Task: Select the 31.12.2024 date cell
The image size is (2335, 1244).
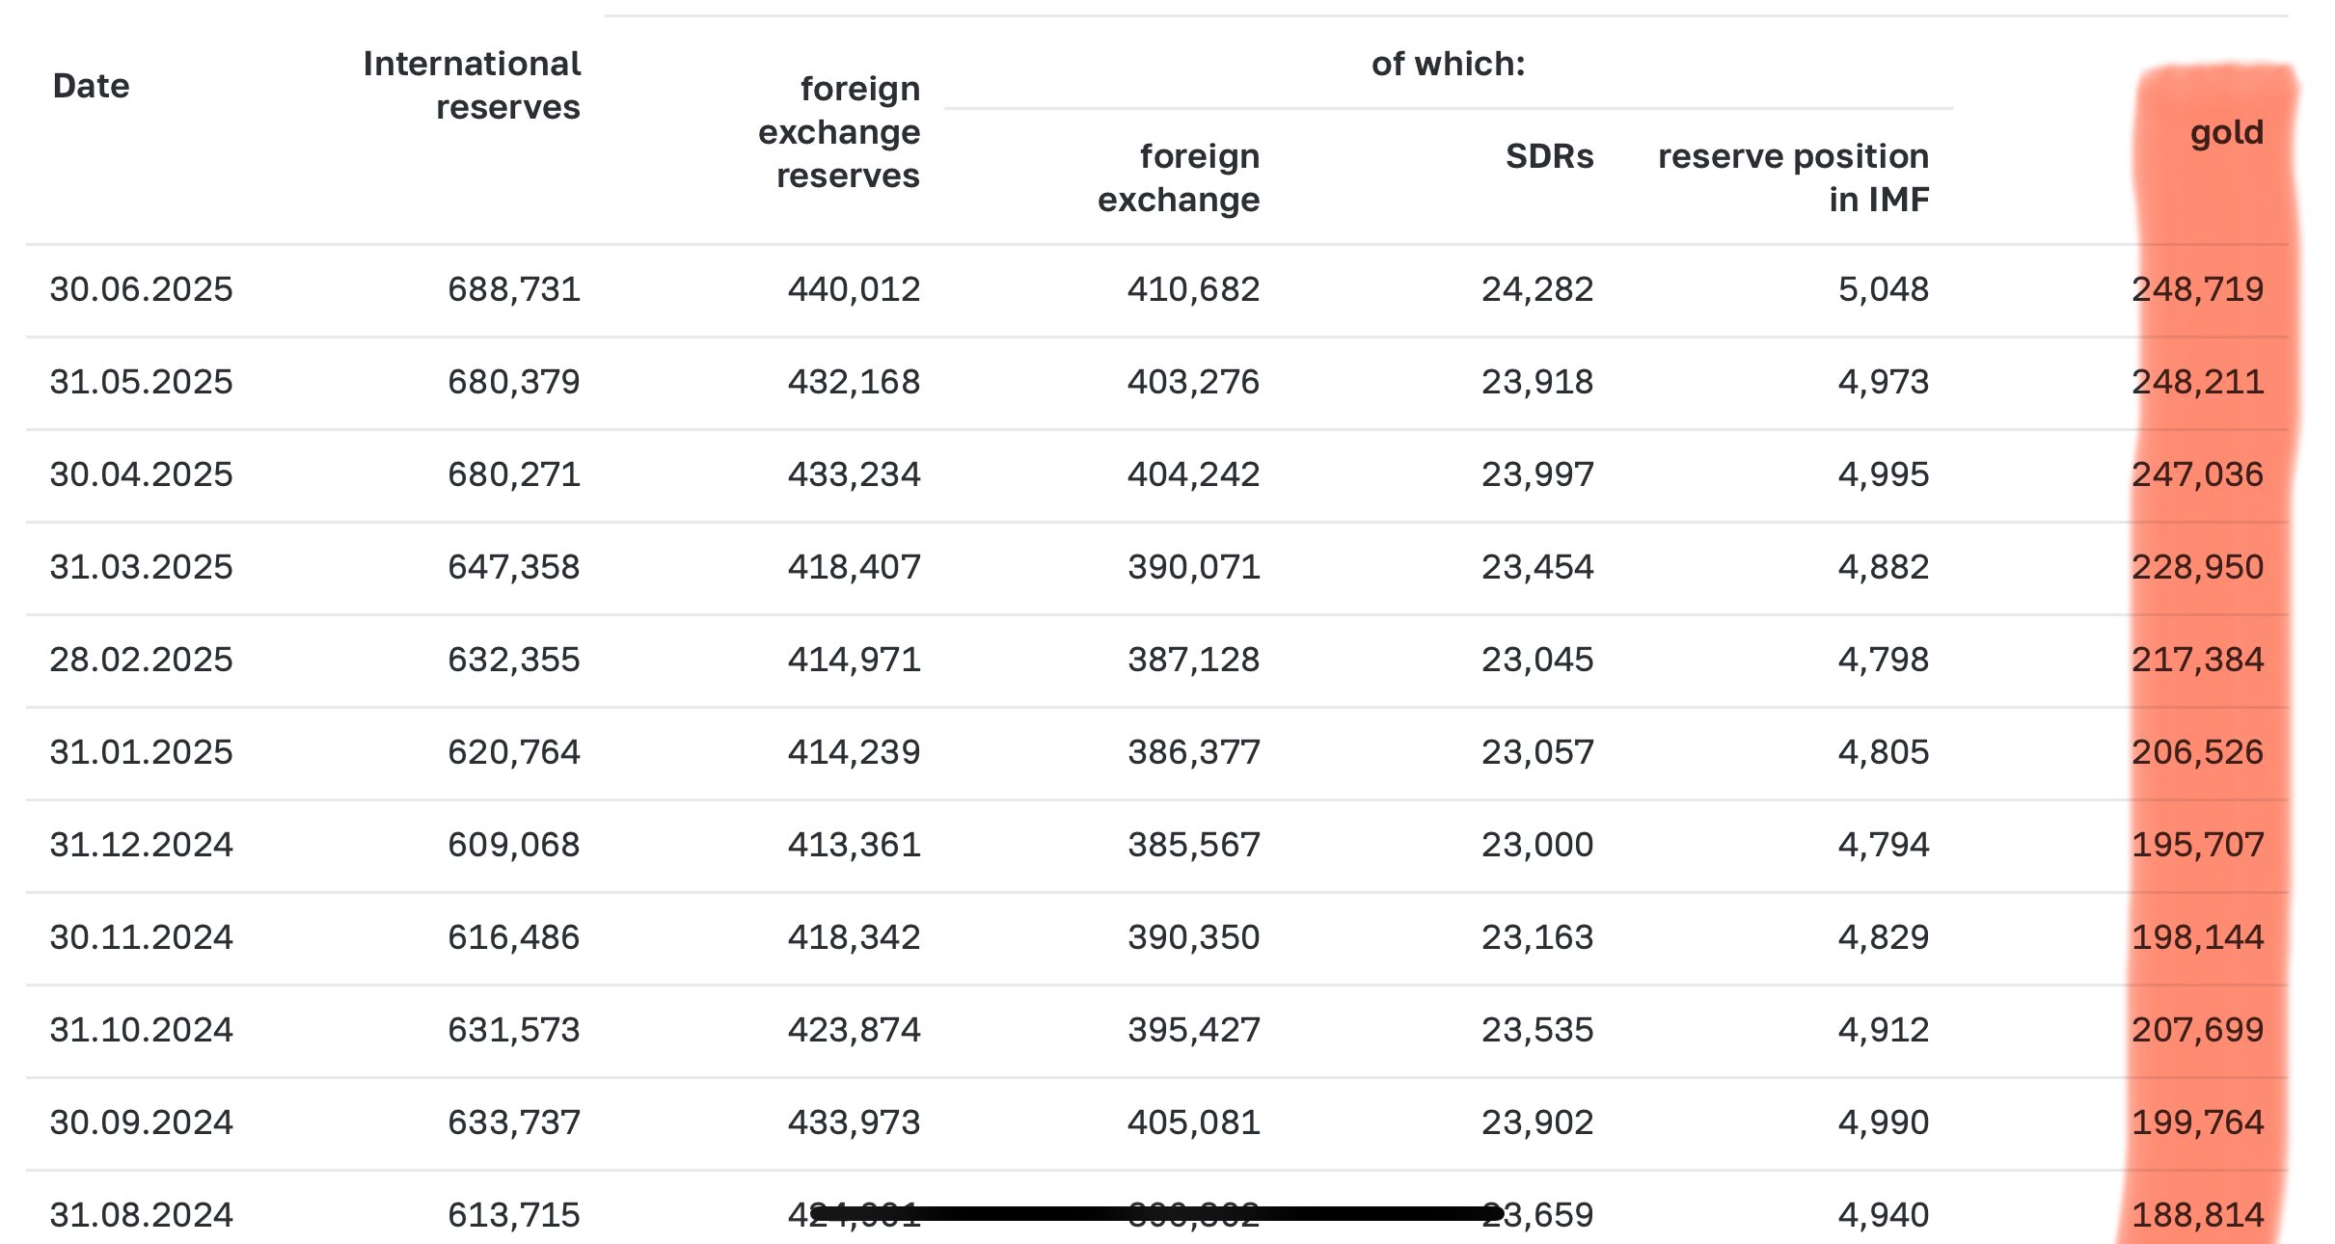Action: click(x=142, y=845)
